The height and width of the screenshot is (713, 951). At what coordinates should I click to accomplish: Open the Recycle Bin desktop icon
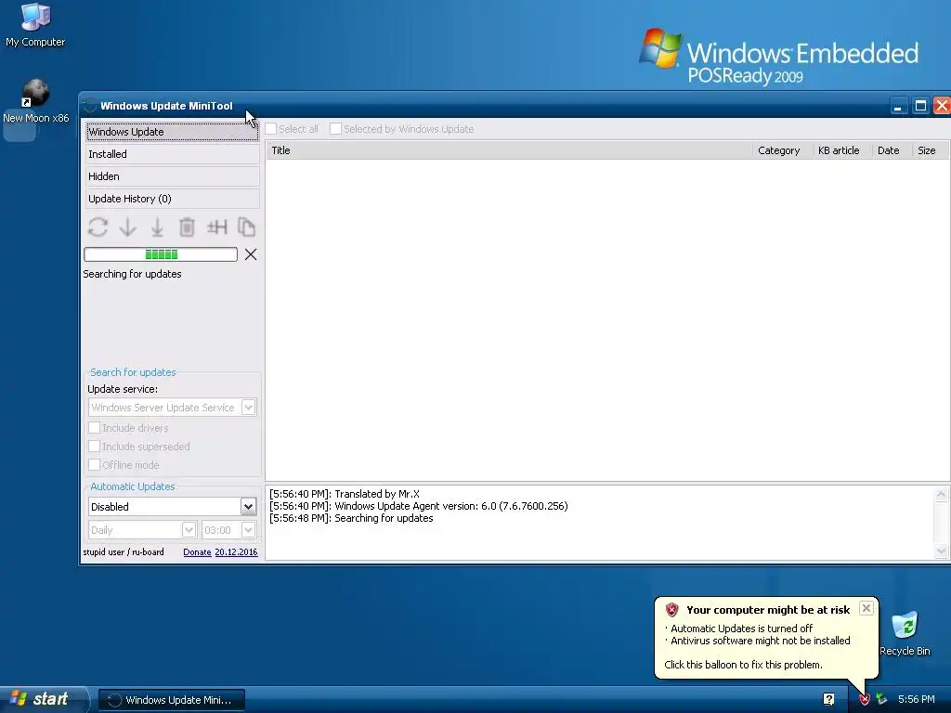(x=905, y=634)
